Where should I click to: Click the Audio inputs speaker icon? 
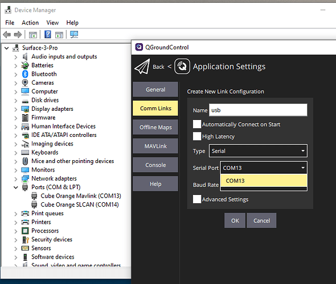point(25,56)
